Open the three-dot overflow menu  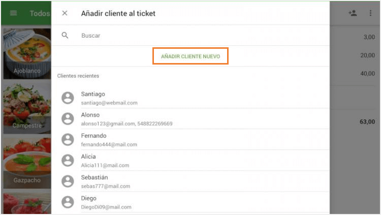(x=370, y=13)
